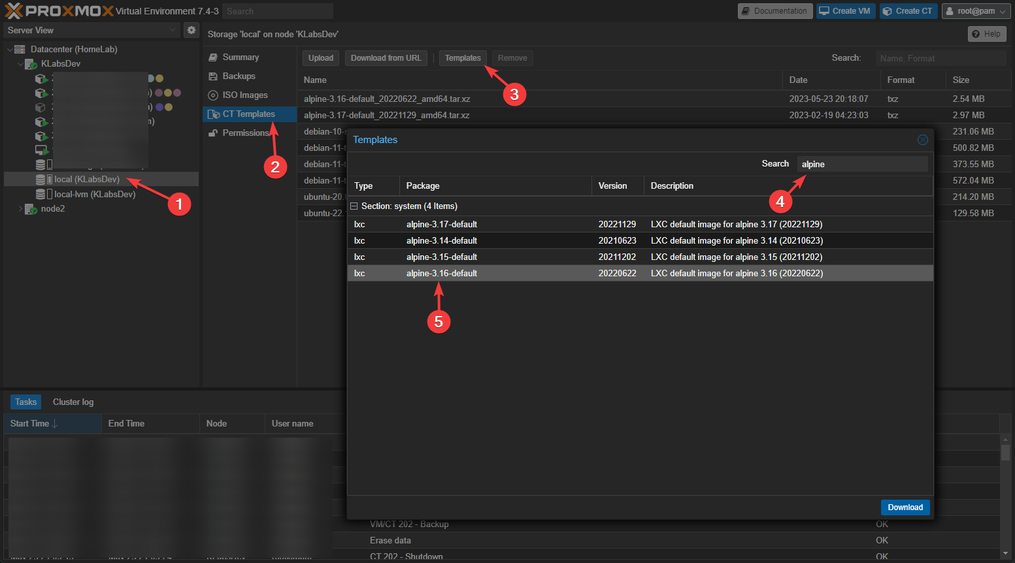
Task: Click the storage Search Name, Format field
Action: coord(940,58)
